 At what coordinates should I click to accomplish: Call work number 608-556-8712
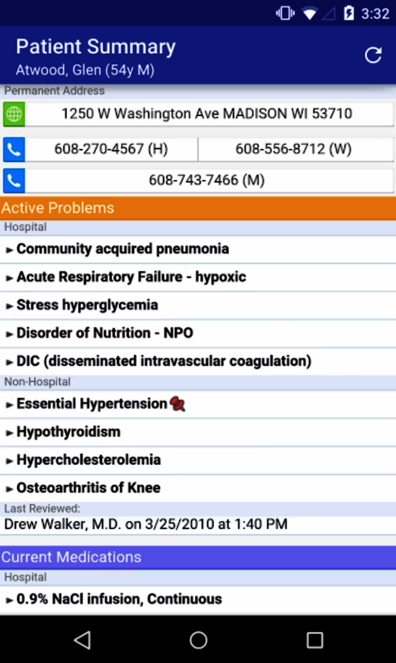click(294, 149)
